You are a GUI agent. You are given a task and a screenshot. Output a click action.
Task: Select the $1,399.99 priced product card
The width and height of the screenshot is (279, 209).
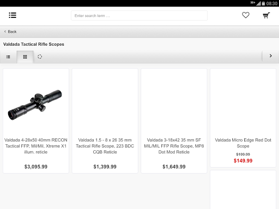[105, 121]
